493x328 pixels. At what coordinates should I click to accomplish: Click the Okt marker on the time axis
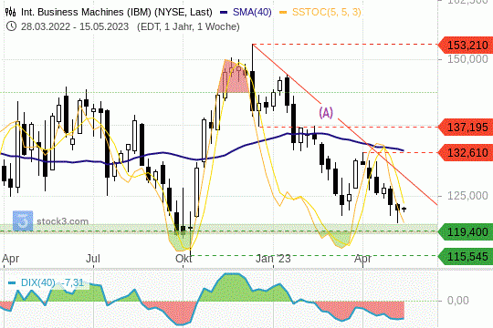(x=184, y=259)
